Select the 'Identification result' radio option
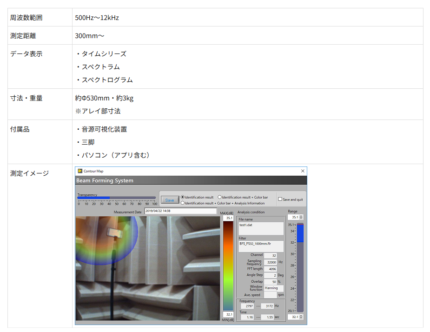Screen dimensions: 430x332 click(183, 197)
